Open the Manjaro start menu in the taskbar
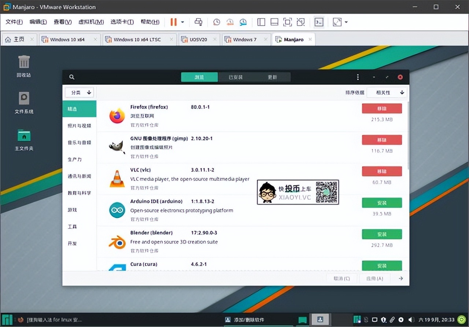The width and height of the screenshot is (469, 327). [x=7, y=319]
